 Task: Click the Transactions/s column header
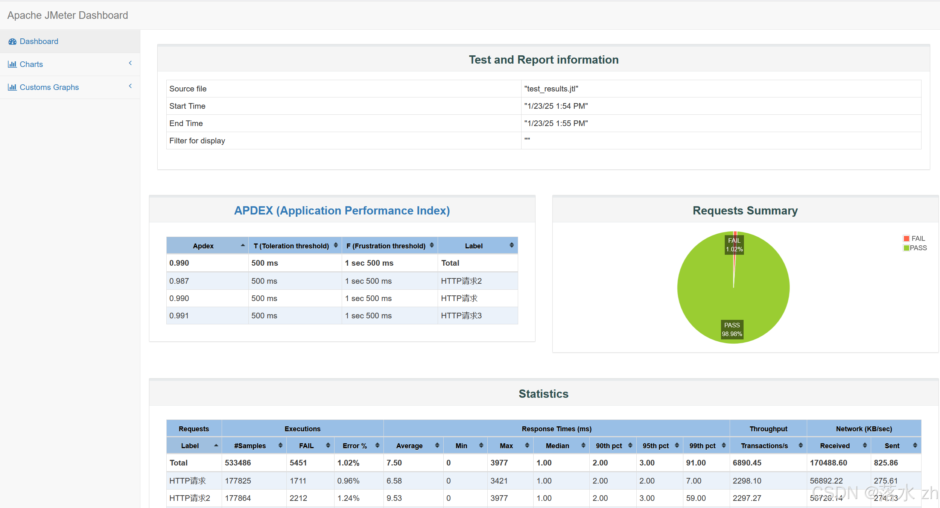pos(768,446)
